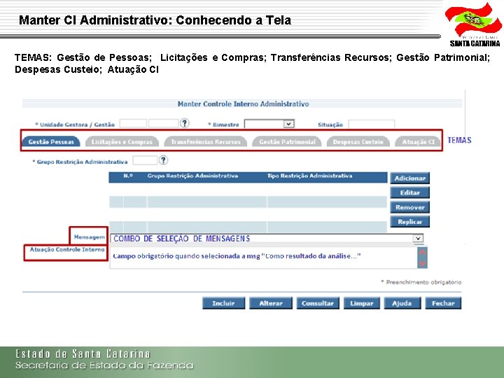This screenshot has height=378, width=504.
Task: Click the Adicionar button
Action: pyautogui.click(x=409, y=178)
